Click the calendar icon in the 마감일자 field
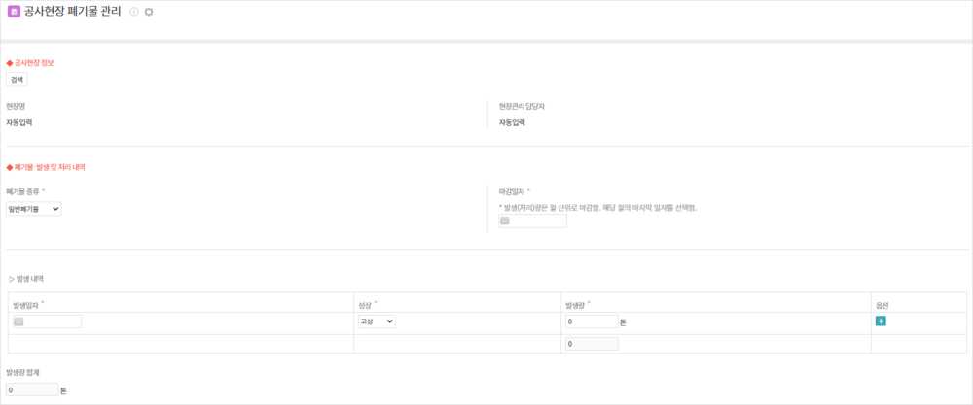This screenshot has height=405, width=973. (505, 221)
